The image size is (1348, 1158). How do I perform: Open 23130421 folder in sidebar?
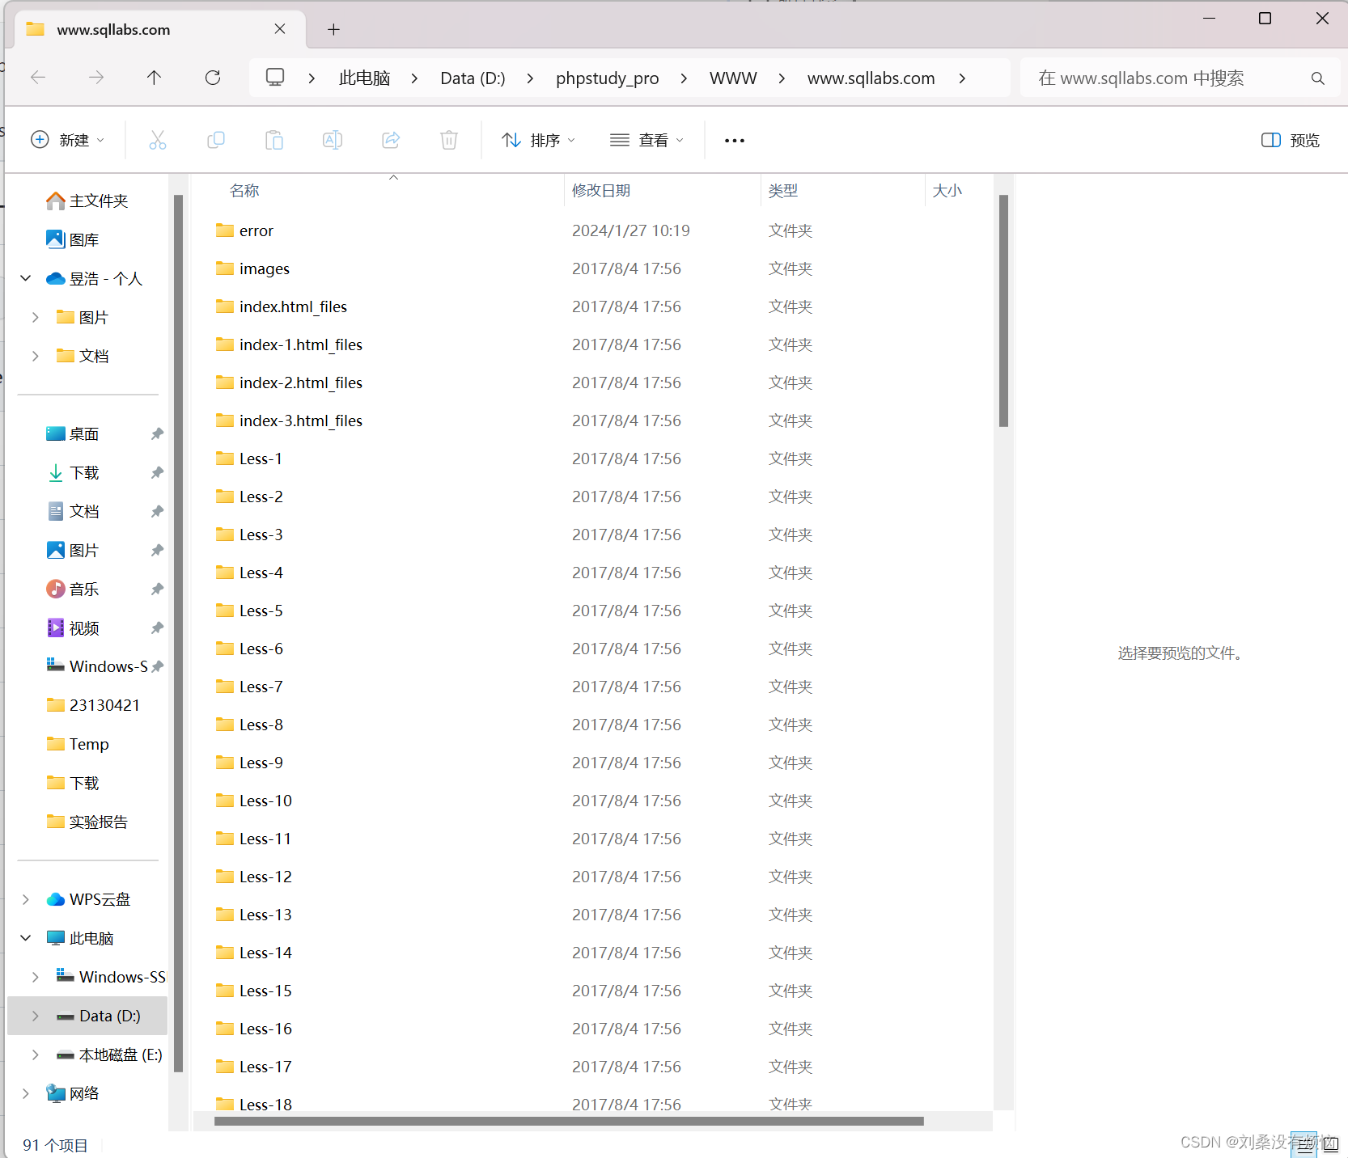coord(93,705)
